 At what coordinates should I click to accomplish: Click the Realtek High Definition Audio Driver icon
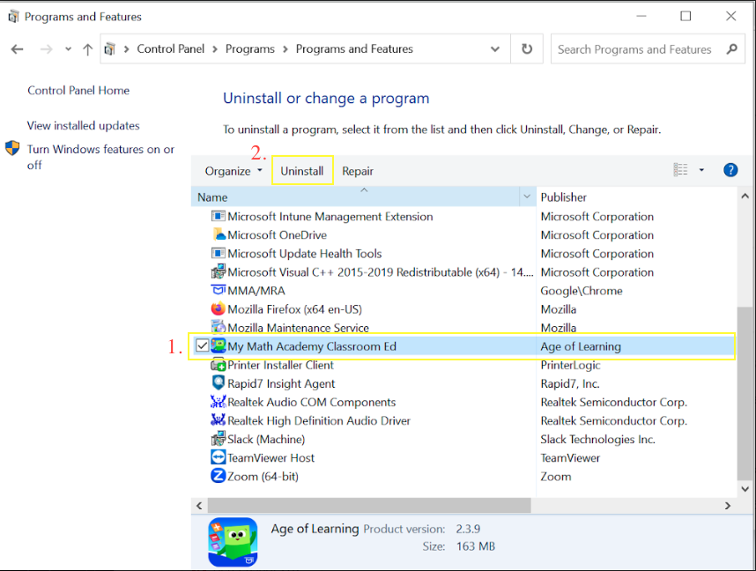click(x=219, y=420)
